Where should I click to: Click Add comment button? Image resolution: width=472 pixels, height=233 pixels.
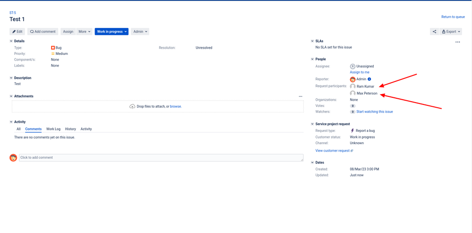[43, 32]
